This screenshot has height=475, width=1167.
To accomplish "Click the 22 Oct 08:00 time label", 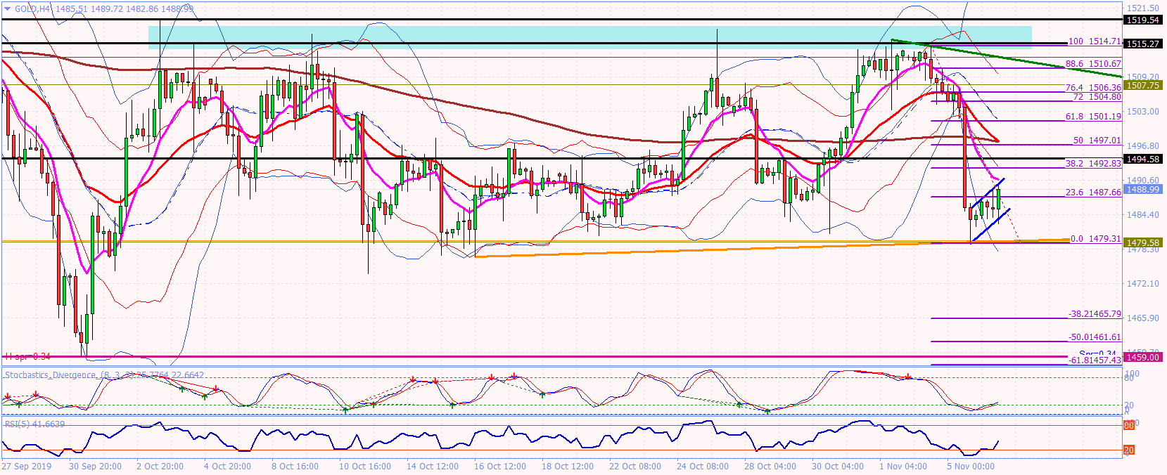I will (x=635, y=467).
